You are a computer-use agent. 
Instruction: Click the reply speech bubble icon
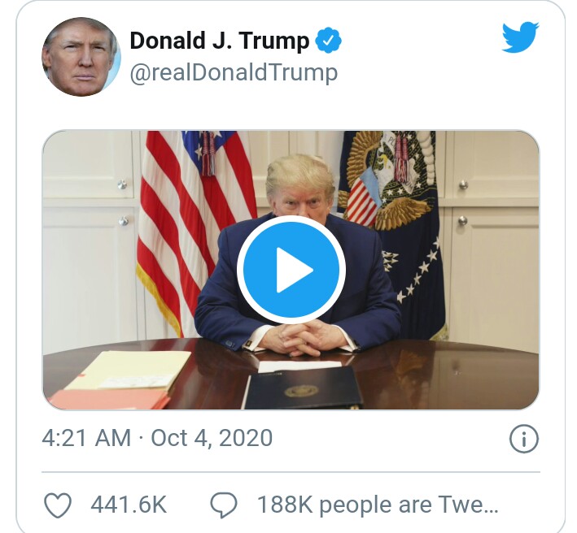tap(223, 505)
